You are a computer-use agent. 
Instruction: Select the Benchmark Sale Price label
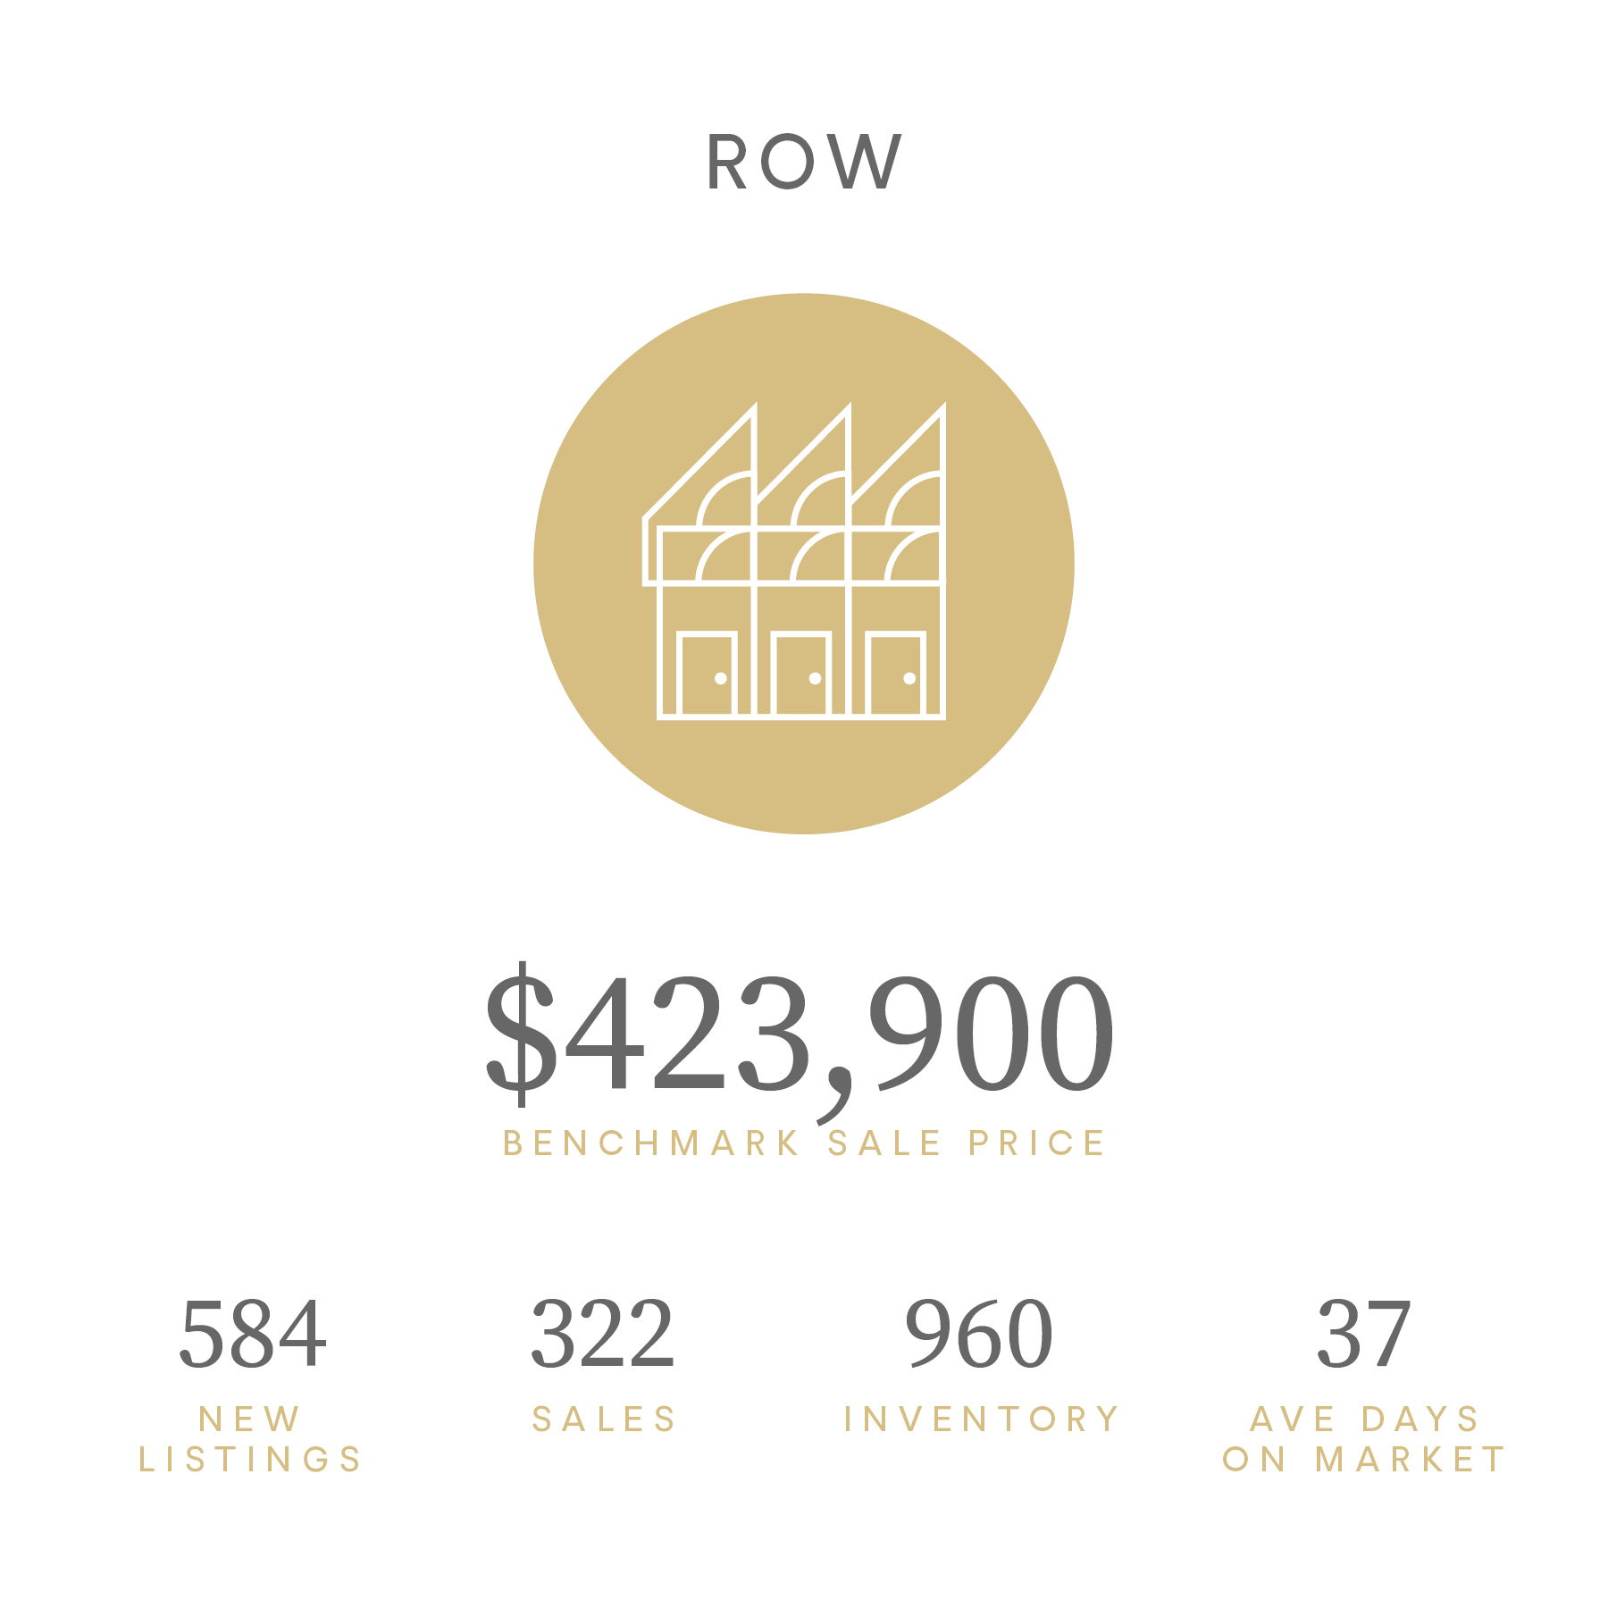coord(804,1143)
